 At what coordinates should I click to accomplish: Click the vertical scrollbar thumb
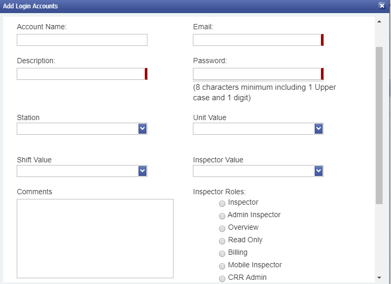[379, 126]
